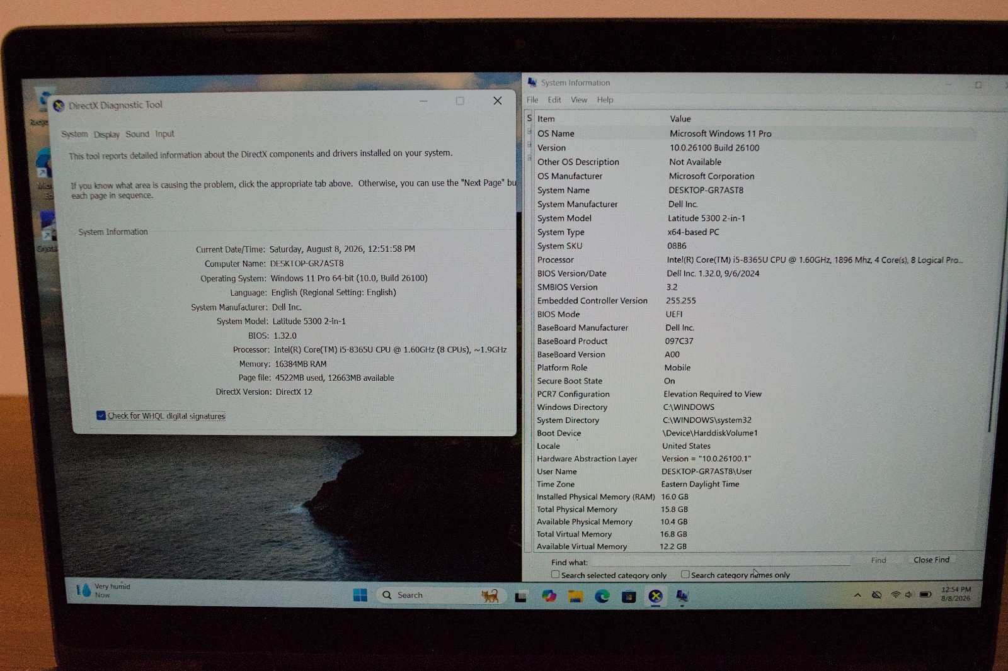Select the BIOS Version/Date row

coord(756,274)
